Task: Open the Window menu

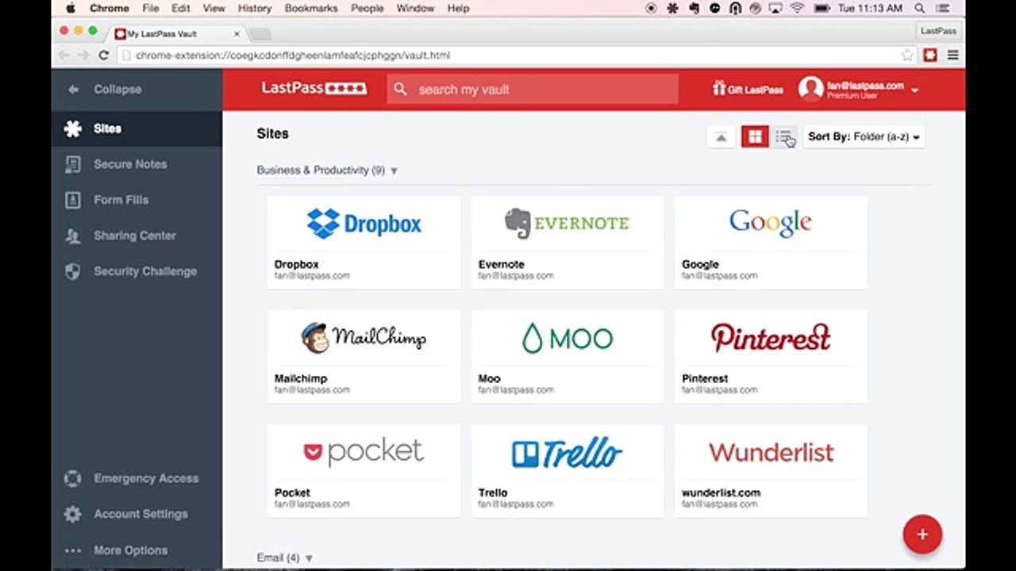Action: click(414, 8)
